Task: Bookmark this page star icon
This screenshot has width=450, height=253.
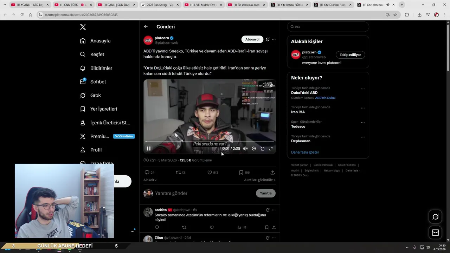Action: (x=395, y=15)
